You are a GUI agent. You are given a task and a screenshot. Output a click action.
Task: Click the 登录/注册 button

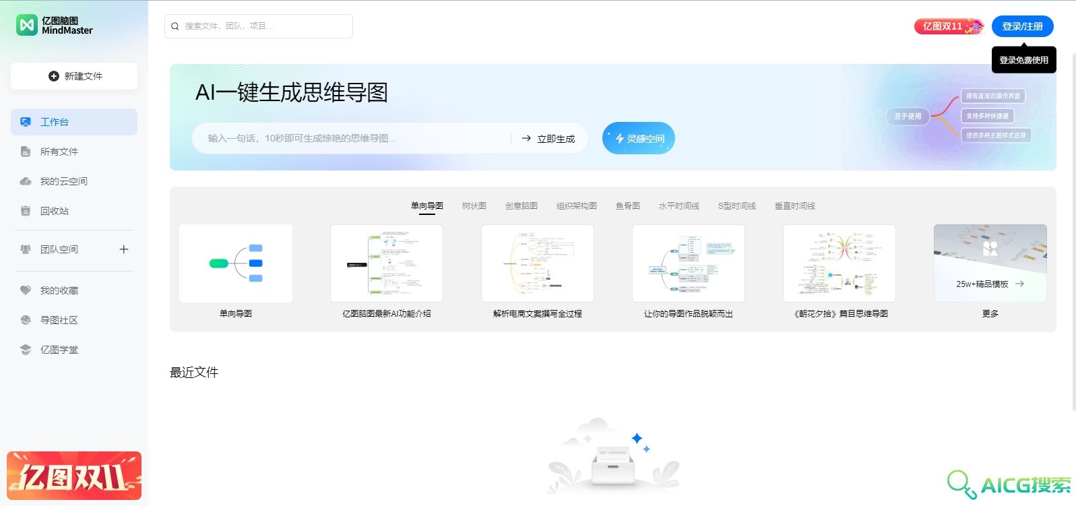coord(1022,26)
